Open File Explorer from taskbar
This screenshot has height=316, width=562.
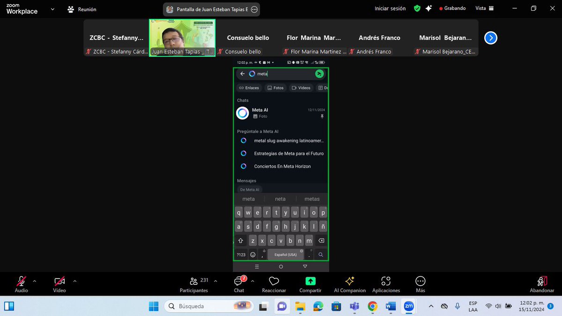click(300, 306)
